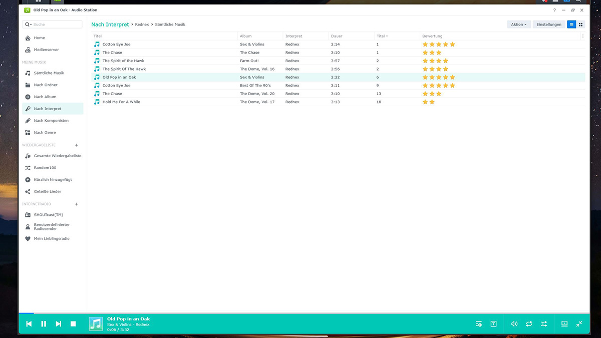Open the volume control
Screen dimensions: 601x338
pyautogui.click(x=514, y=324)
